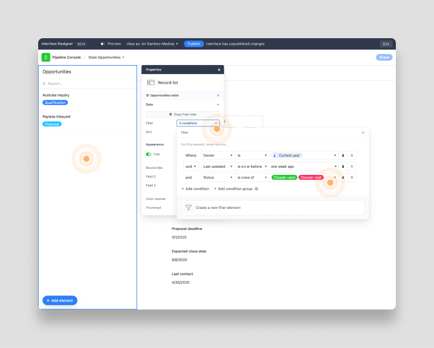Click the Thumbnail setting
The height and width of the screenshot is (348, 434).
click(153, 208)
